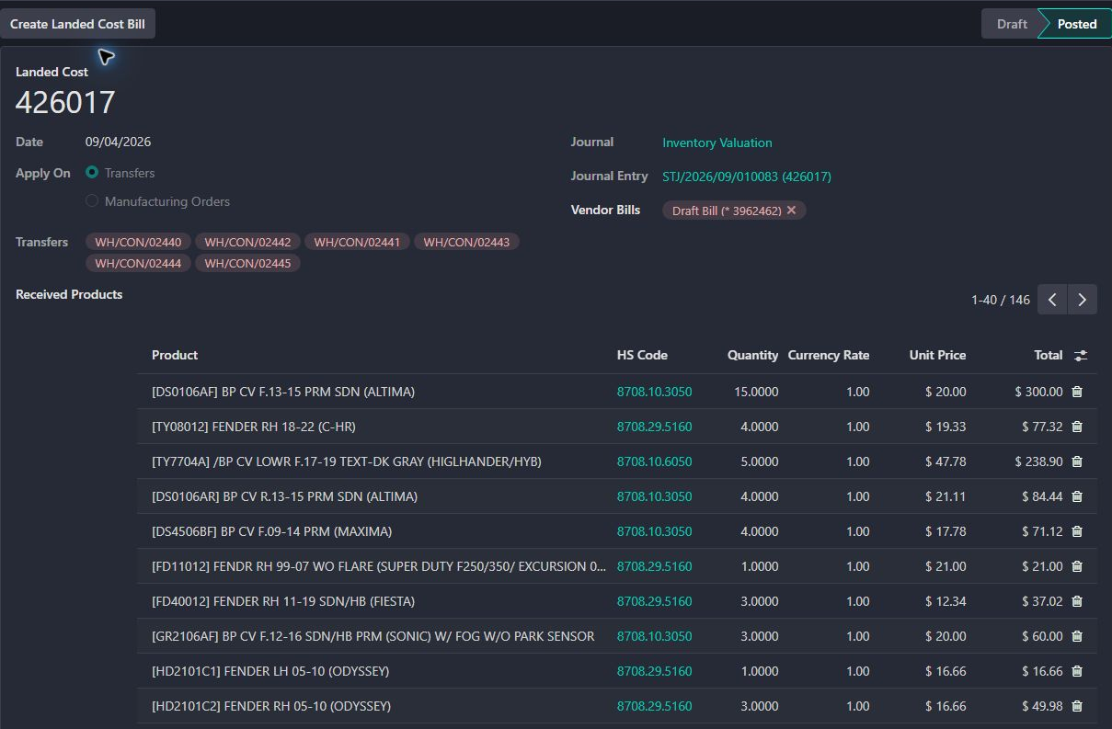Go to previous page of products

[x=1052, y=300]
